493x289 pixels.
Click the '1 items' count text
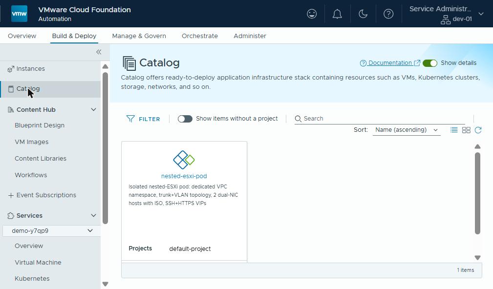pyautogui.click(x=465, y=270)
